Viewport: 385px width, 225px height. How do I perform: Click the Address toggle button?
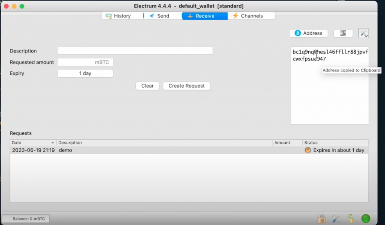309,33
